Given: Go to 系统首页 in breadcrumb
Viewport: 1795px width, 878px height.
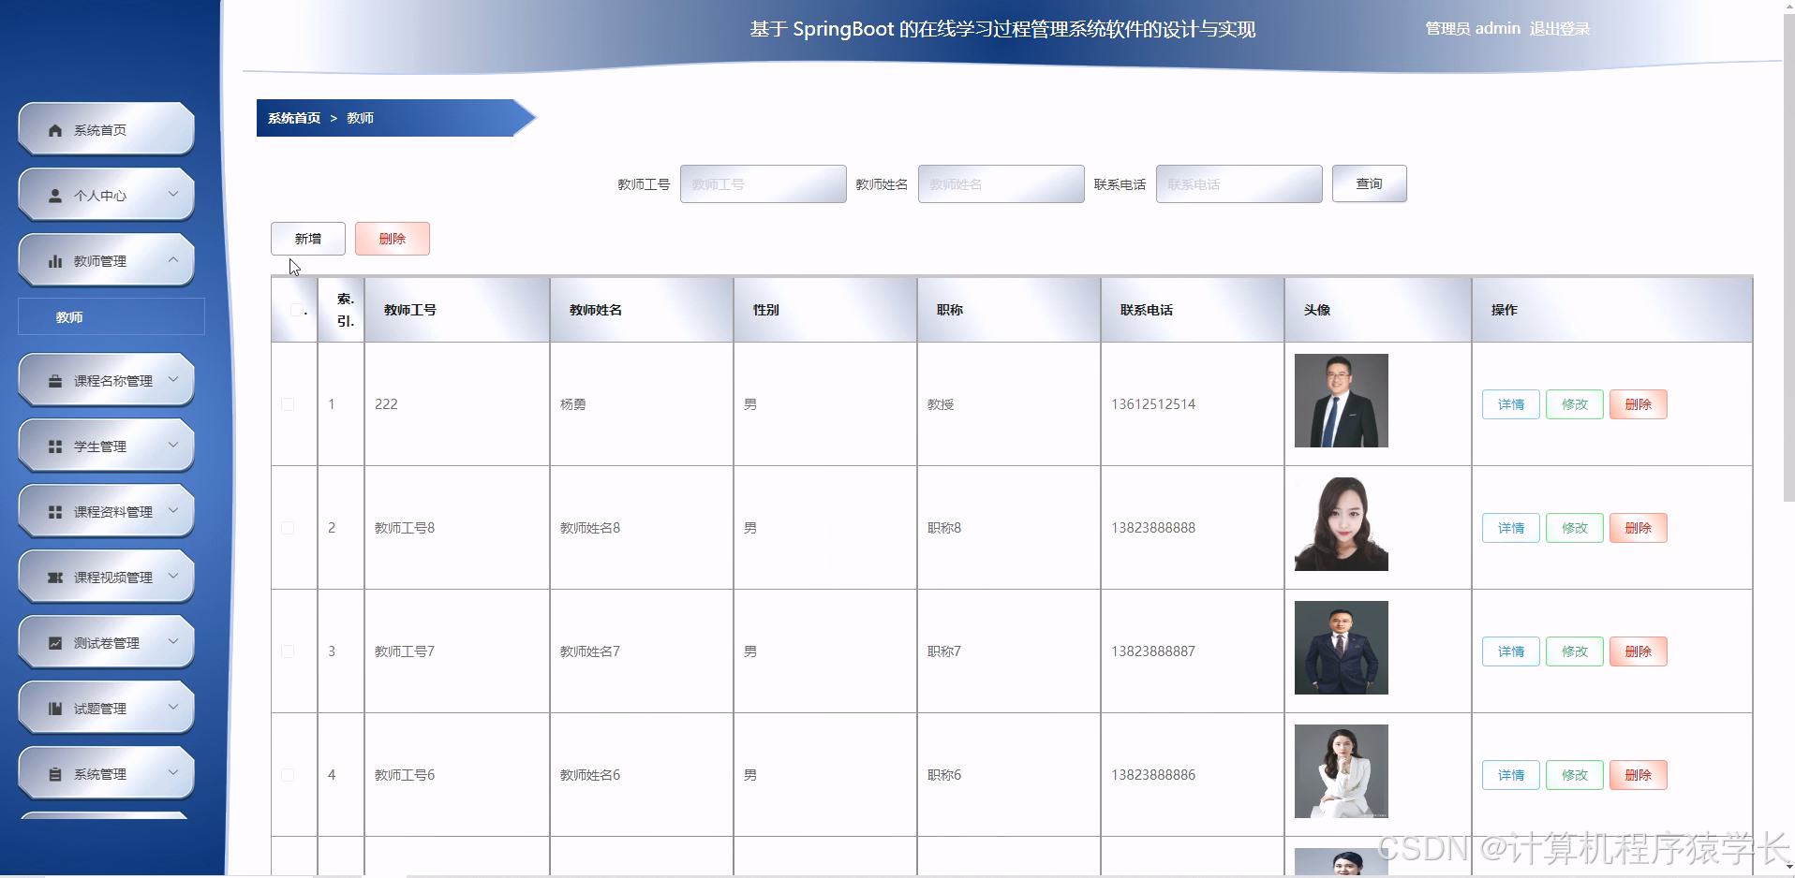Looking at the screenshot, I should point(294,118).
